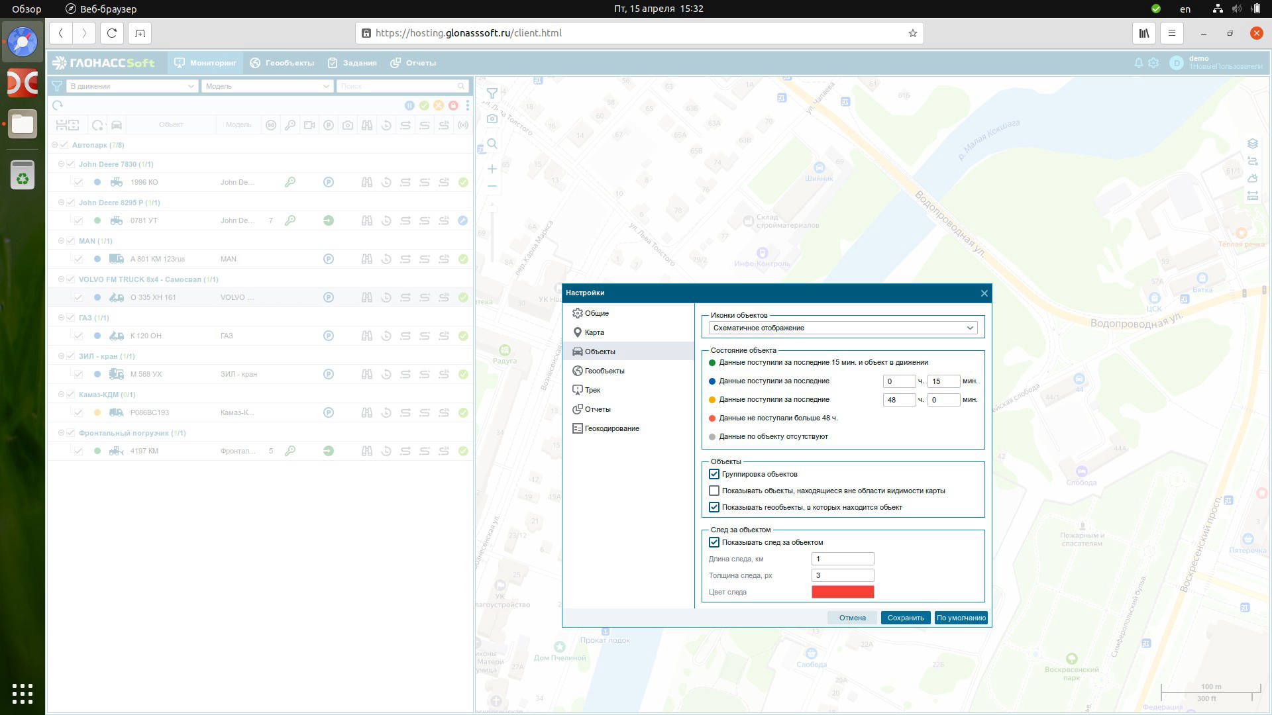The image size is (1272, 715).
Task: Click the map search magnifier icon
Action: click(492, 144)
